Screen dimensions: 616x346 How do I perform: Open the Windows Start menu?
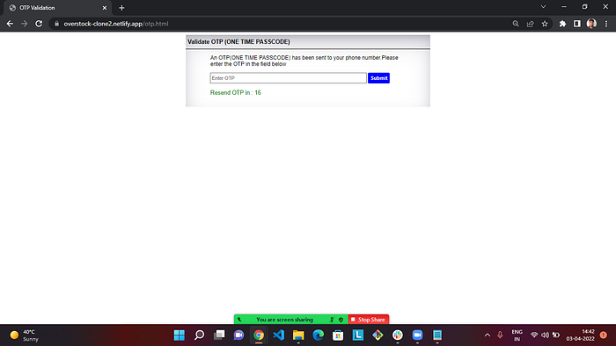[180, 335]
